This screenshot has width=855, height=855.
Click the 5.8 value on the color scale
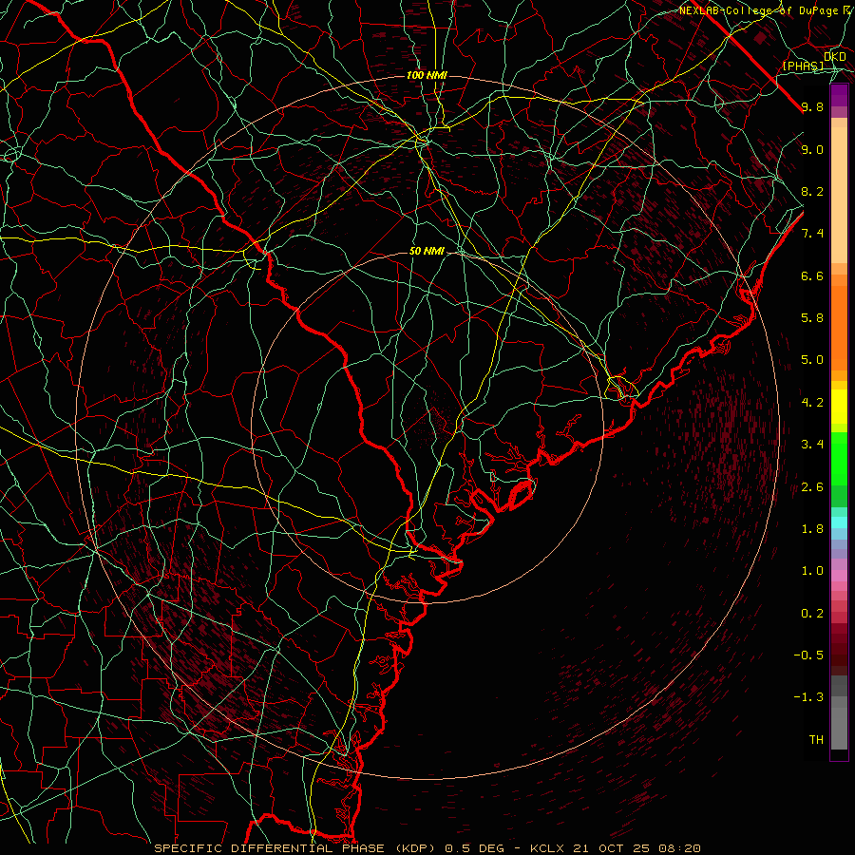tap(812, 318)
